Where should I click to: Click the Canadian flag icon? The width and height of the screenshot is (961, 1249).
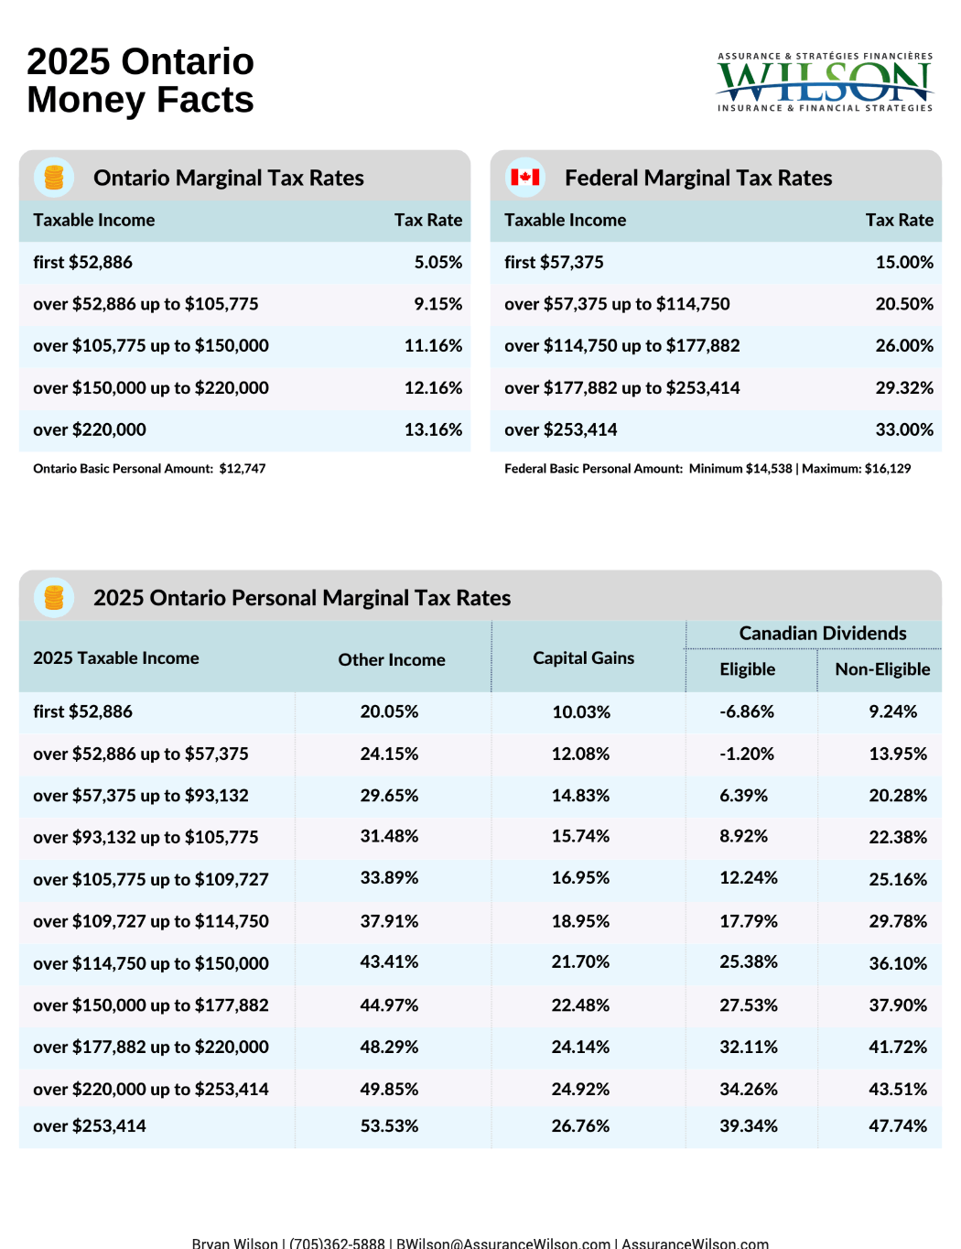[x=525, y=178]
